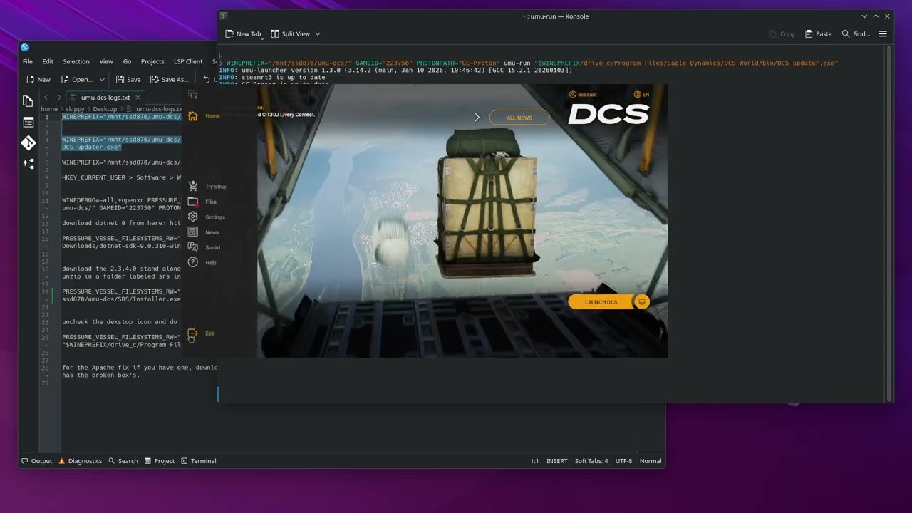Open Social section in DCS launcher
Viewport: 912px width, 513px height.
[204, 247]
